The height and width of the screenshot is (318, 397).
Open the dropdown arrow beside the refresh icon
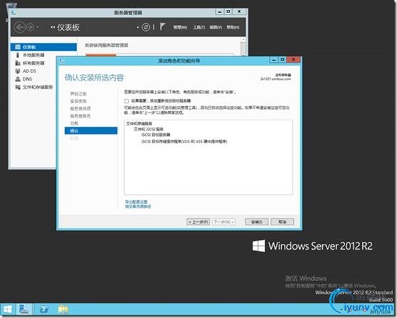138,27
